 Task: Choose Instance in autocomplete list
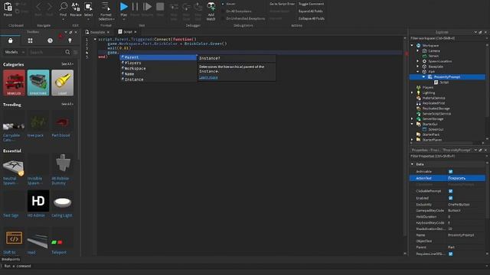coord(158,79)
